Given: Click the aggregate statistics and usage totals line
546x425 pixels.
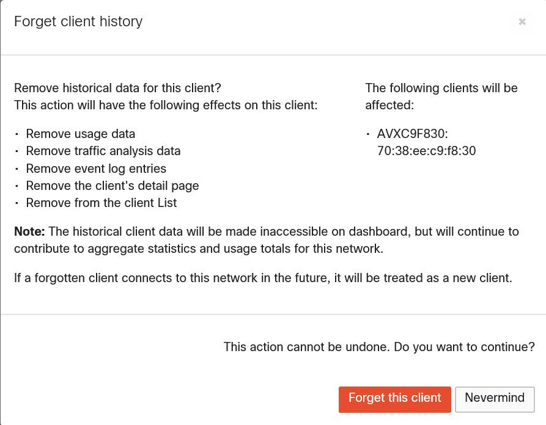Looking at the screenshot, I should pos(199,249).
